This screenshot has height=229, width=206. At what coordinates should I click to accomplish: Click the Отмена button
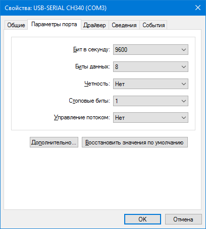click(x=183, y=219)
